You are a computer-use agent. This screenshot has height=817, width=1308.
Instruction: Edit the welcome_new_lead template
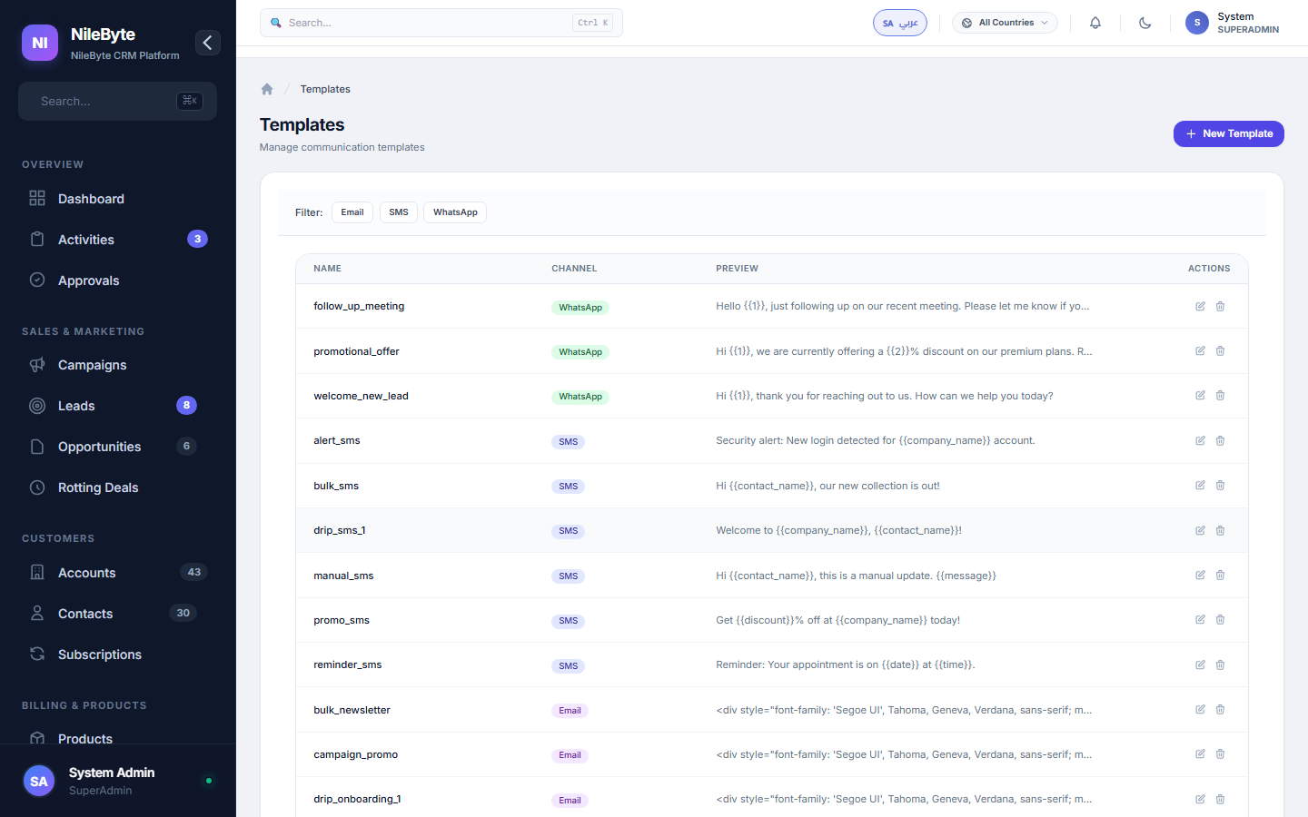[x=1200, y=396]
